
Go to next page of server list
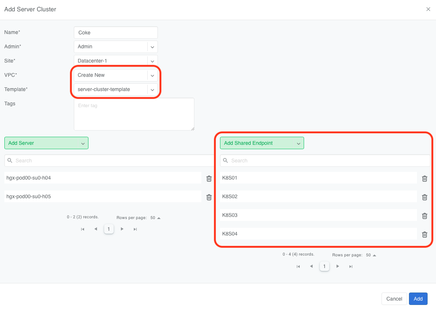(x=122, y=229)
